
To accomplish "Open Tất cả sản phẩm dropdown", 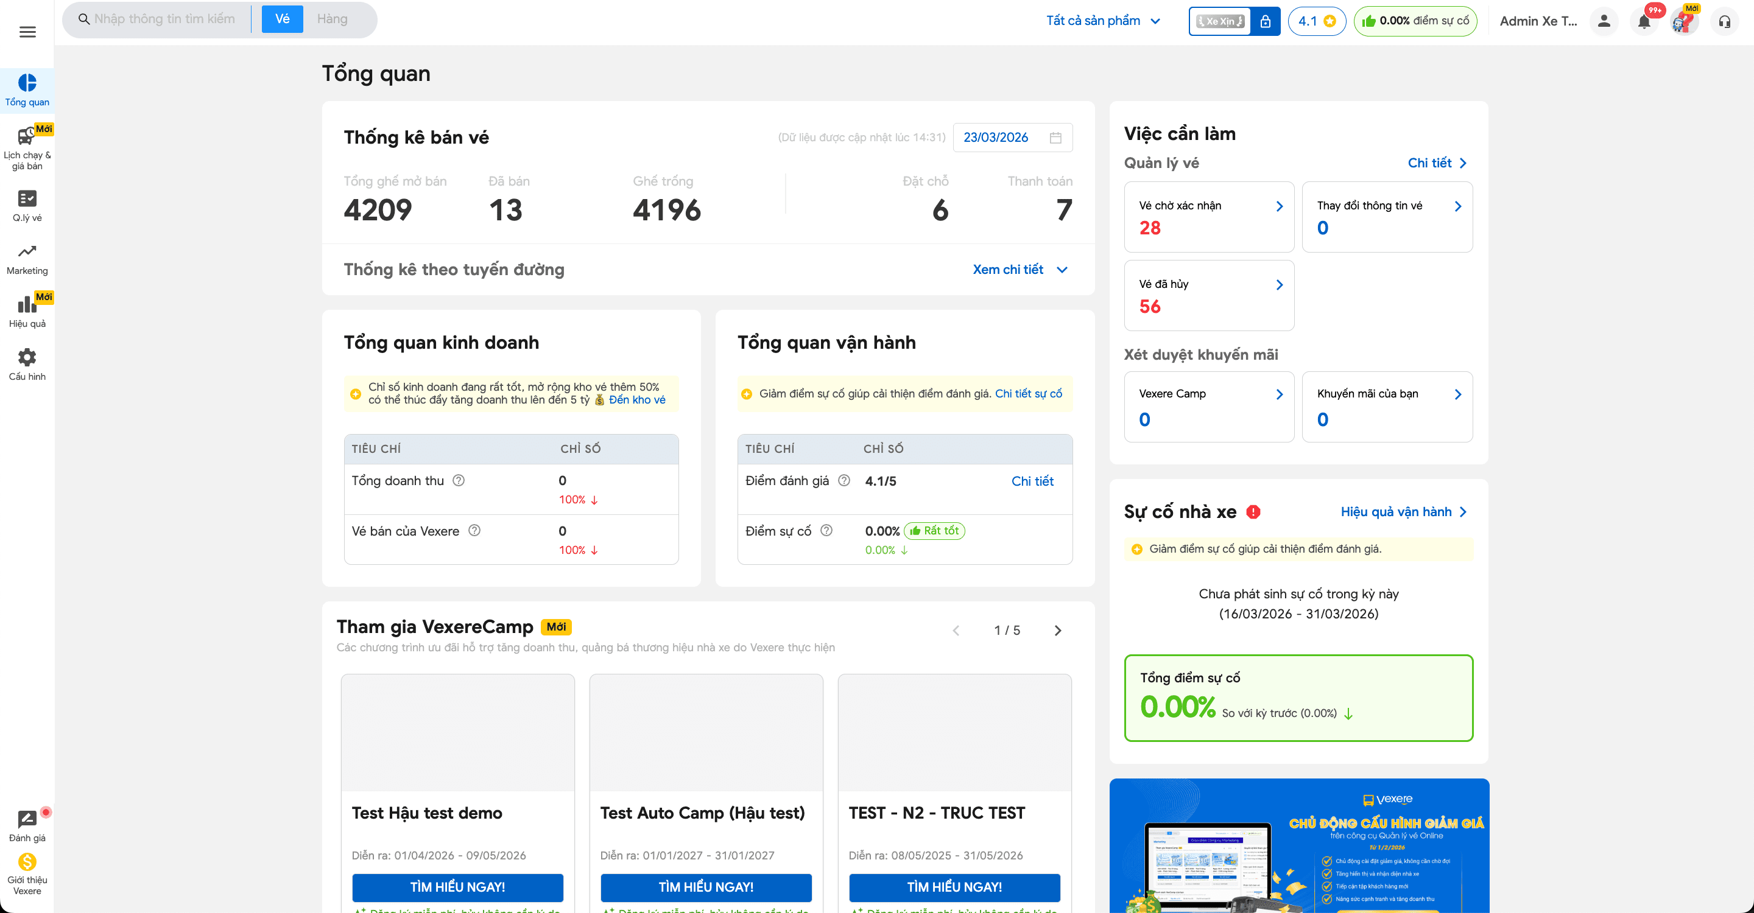I will coord(1103,21).
